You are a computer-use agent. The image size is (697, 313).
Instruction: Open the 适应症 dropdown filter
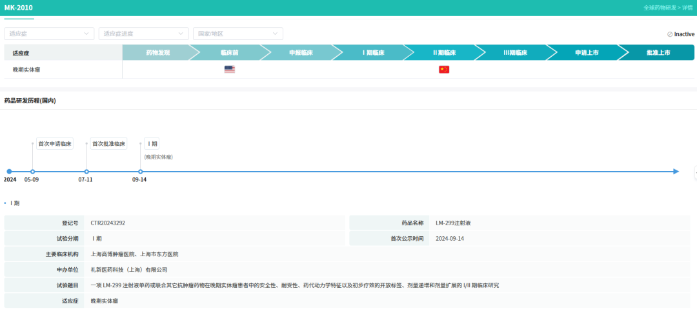point(49,34)
